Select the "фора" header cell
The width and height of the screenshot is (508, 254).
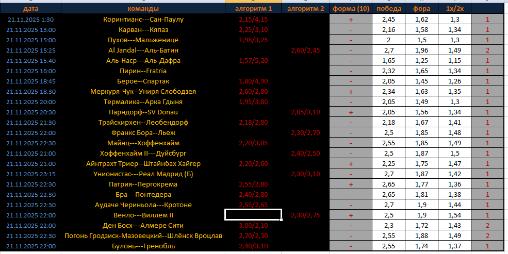(x=422, y=9)
